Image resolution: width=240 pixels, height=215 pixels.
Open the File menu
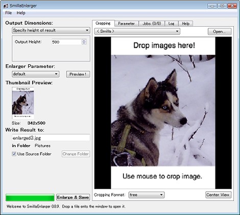8,13
